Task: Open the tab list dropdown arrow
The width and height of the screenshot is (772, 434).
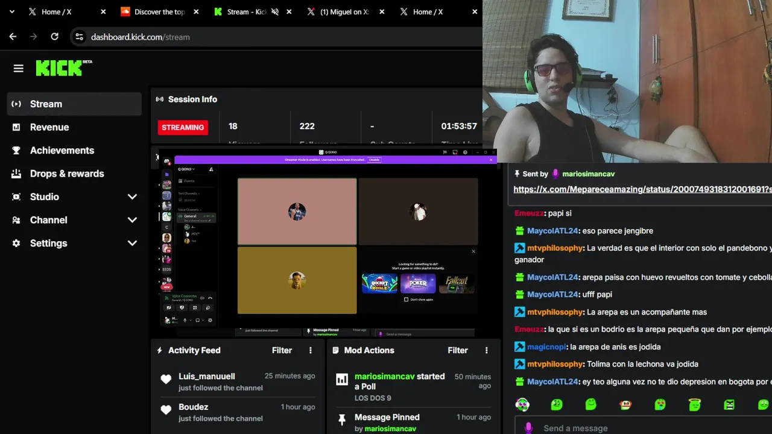Action: click(11, 11)
